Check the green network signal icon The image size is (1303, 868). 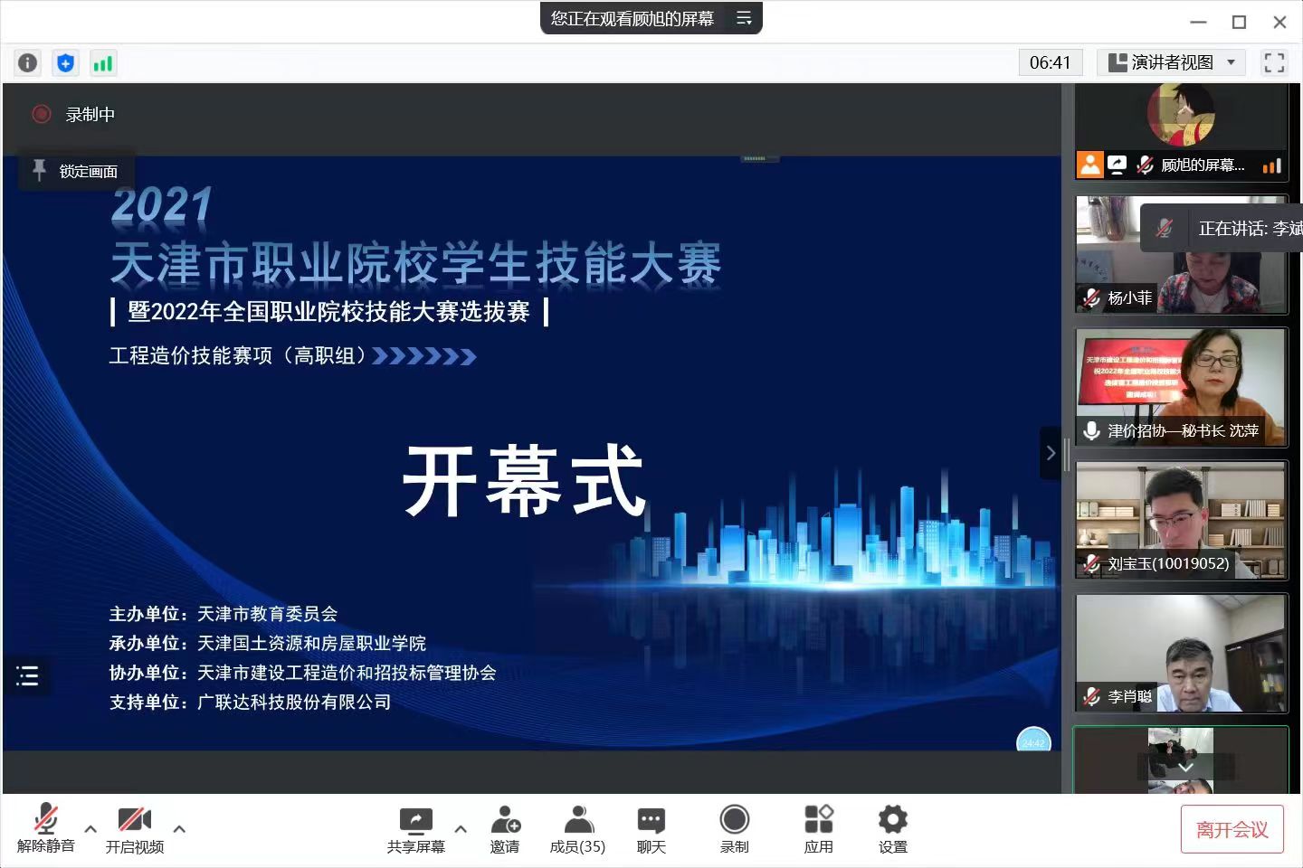pos(103,62)
